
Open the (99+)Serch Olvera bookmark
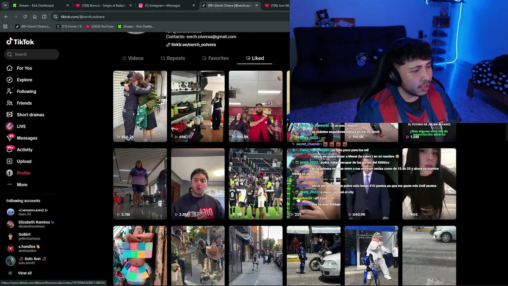(x=33, y=27)
